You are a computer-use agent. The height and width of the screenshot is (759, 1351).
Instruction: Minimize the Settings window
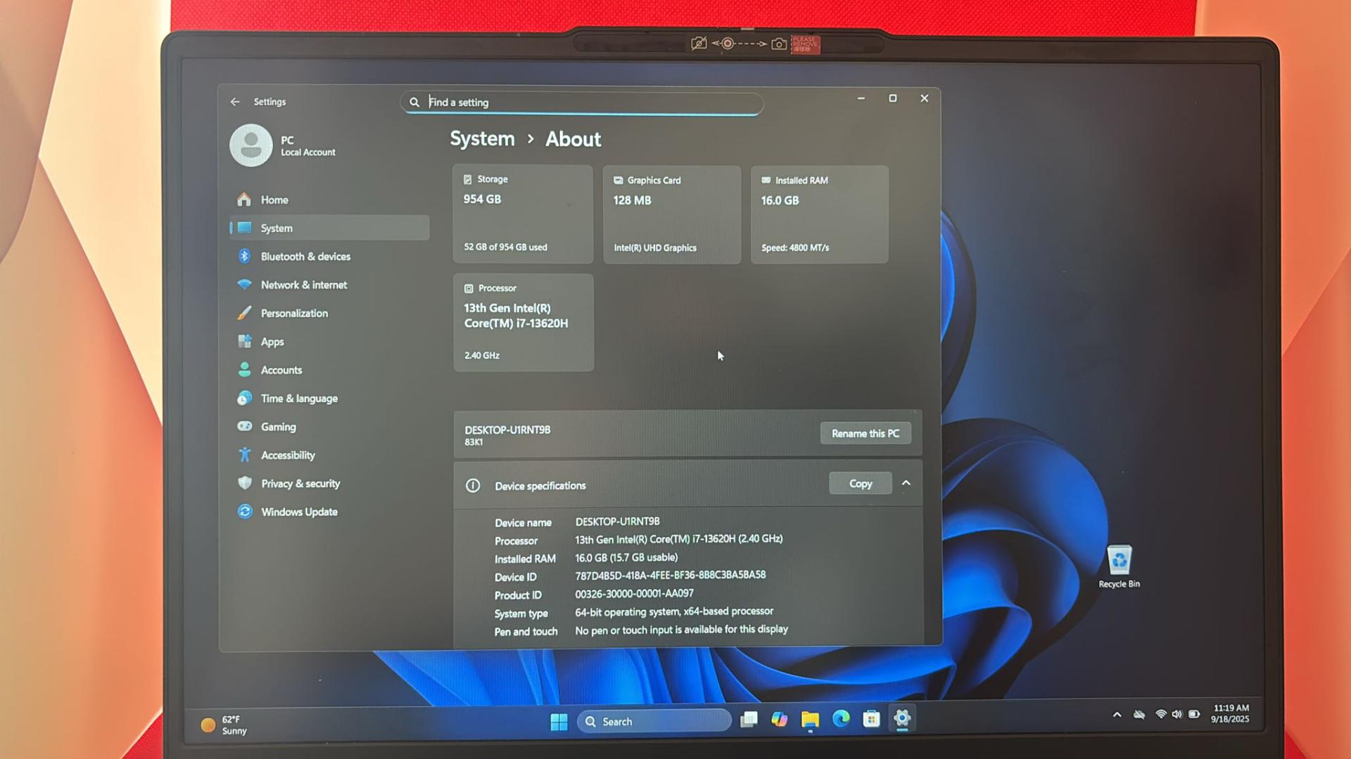(x=861, y=98)
